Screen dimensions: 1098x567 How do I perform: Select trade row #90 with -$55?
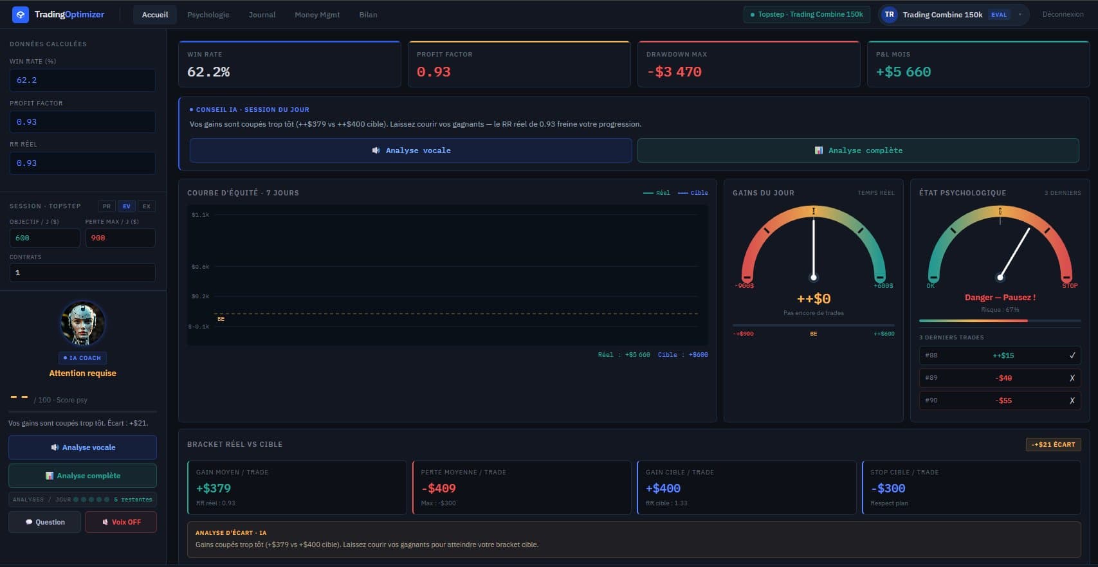coord(1000,401)
